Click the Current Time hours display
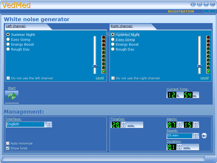 pos(172,95)
